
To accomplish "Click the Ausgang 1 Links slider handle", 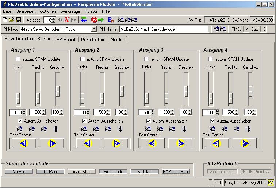I will (x=18, y=98).
